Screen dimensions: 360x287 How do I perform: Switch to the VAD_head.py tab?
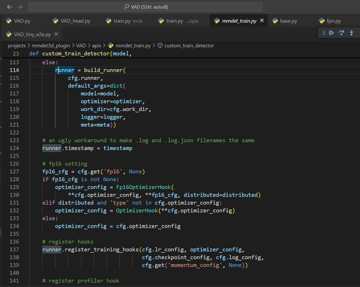pyautogui.click(x=75, y=21)
